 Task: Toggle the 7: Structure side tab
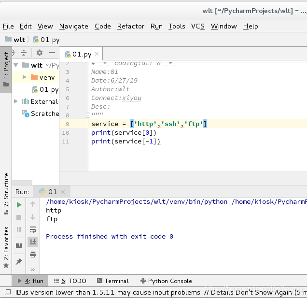pos(6,194)
